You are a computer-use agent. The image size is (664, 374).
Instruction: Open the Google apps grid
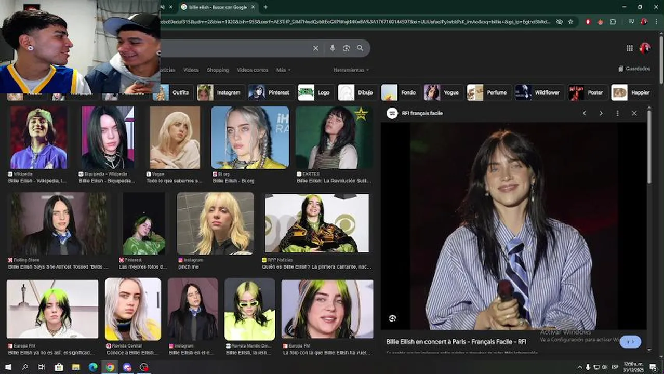pos(630,48)
